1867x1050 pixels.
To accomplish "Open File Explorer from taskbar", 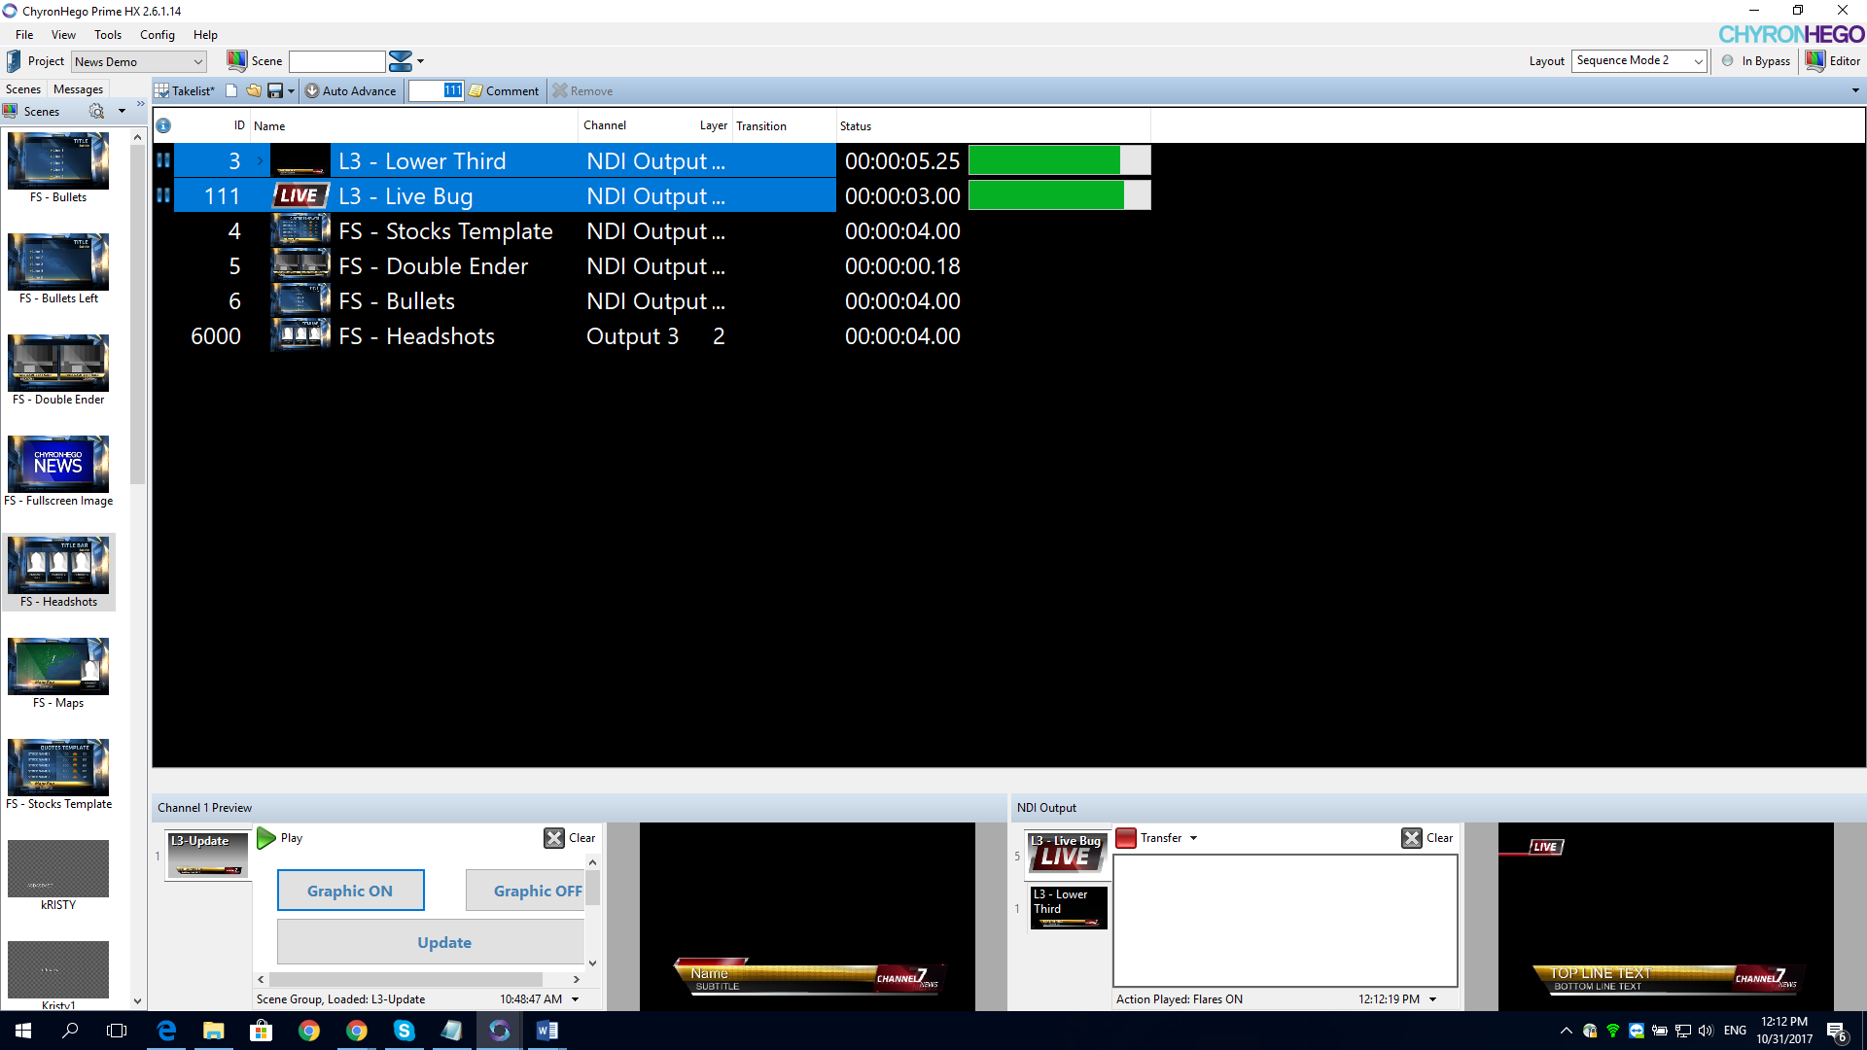I will click(214, 1031).
